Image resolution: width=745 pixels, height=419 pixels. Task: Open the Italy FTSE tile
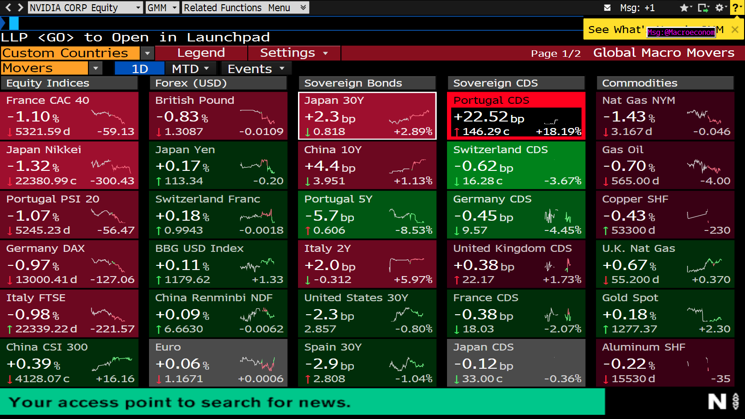(x=69, y=313)
